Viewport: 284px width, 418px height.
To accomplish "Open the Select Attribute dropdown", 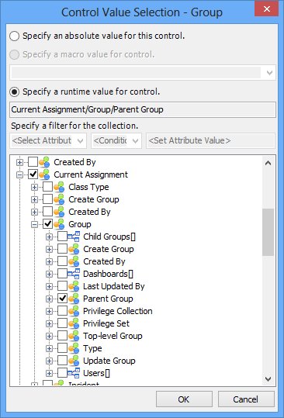I will tap(48, 140).
